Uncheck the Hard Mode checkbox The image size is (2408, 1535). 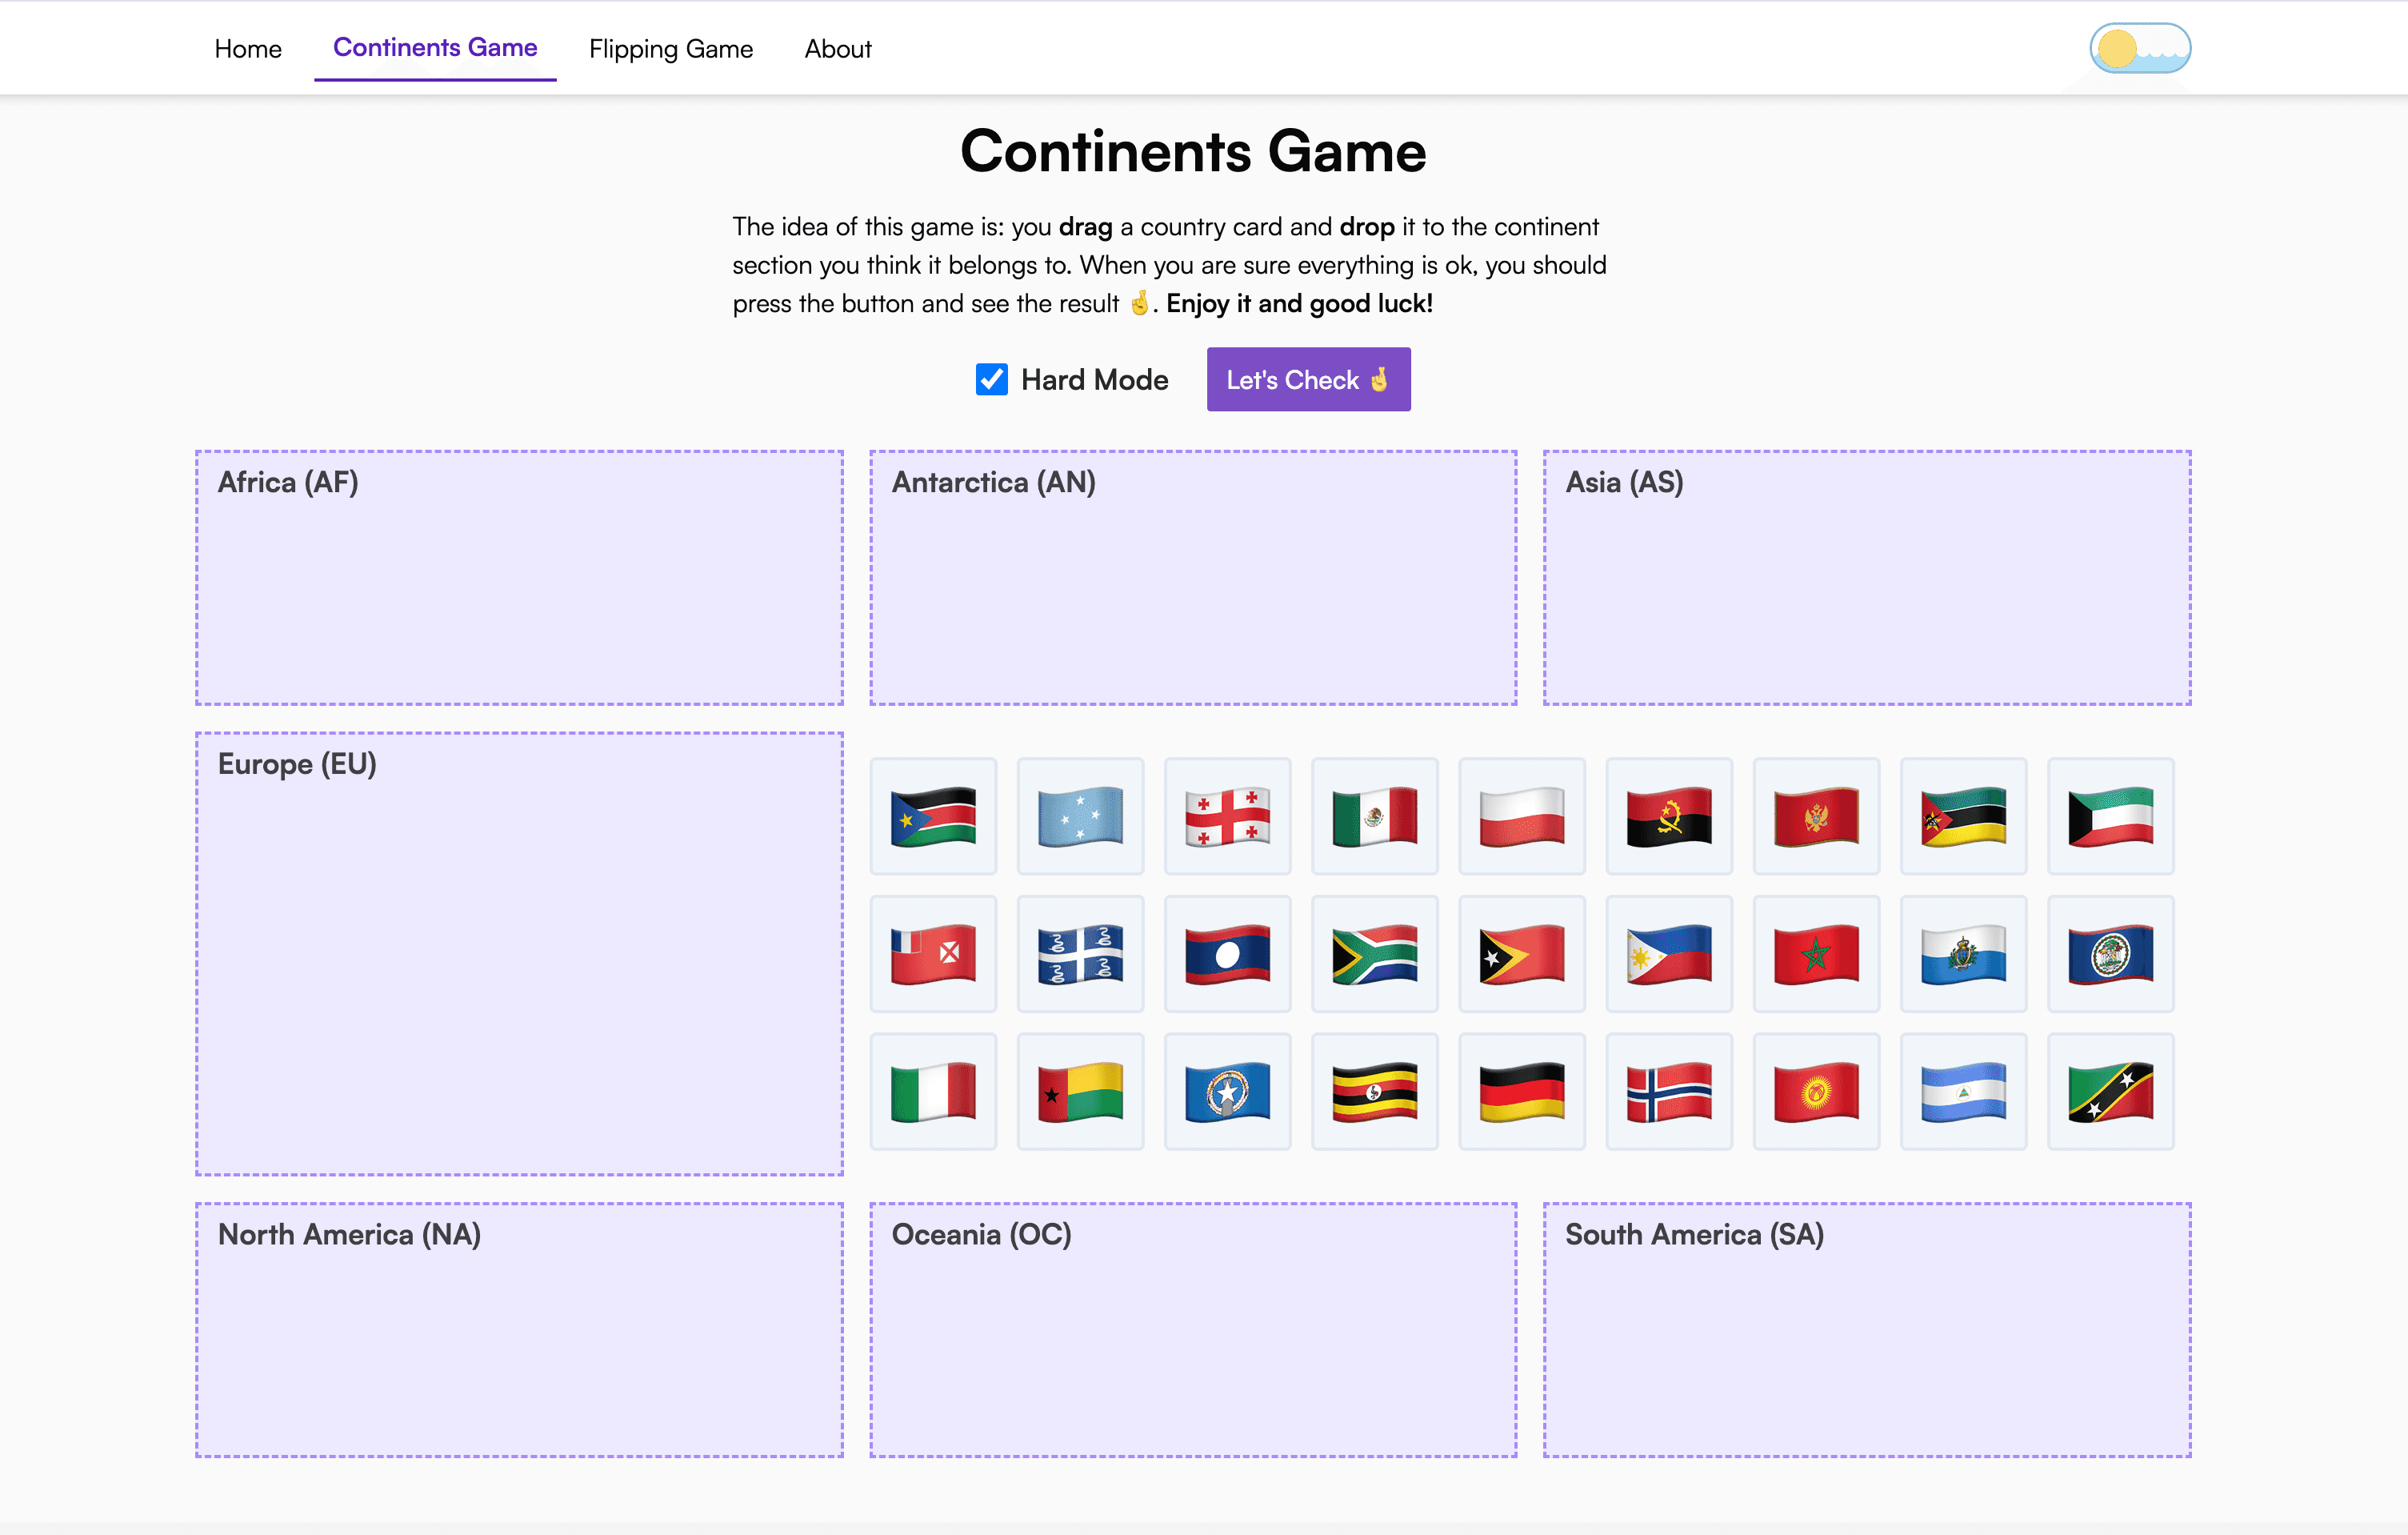click(990, 380)
